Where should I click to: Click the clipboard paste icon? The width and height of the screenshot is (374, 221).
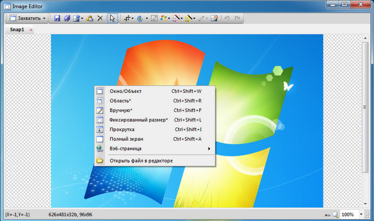pyautogui.click(x=90, y=18)
